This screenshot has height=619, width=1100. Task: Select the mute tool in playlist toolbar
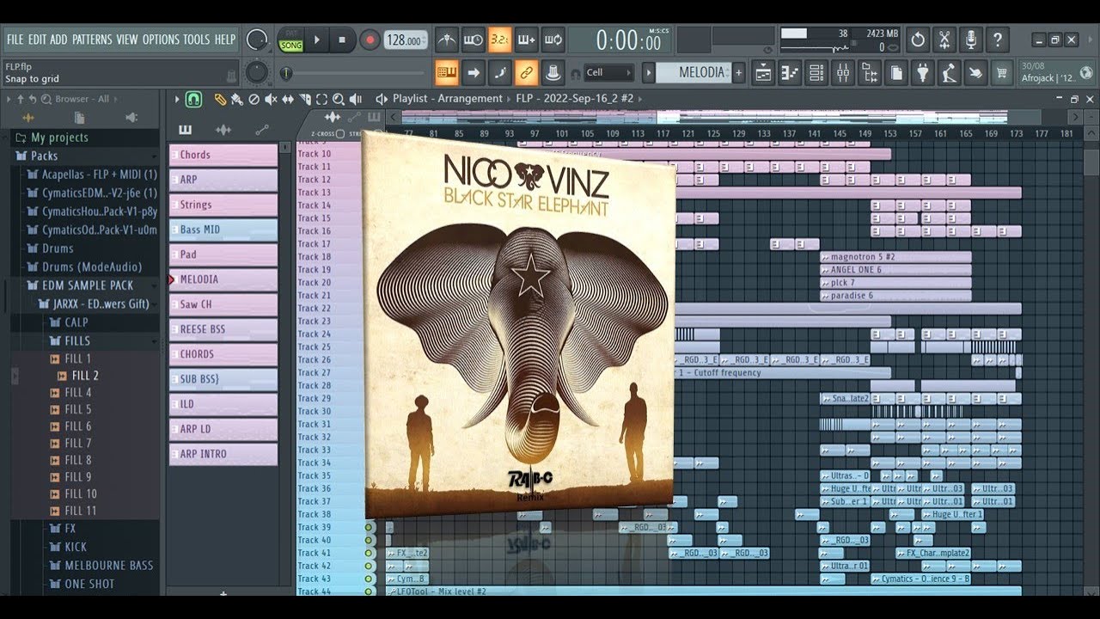pyautogui.click(x=271, y=100)
